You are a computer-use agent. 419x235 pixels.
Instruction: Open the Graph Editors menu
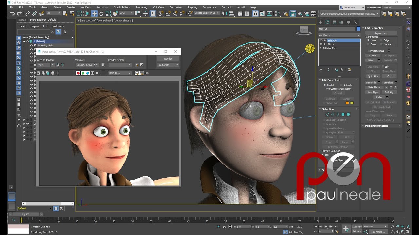122,7
